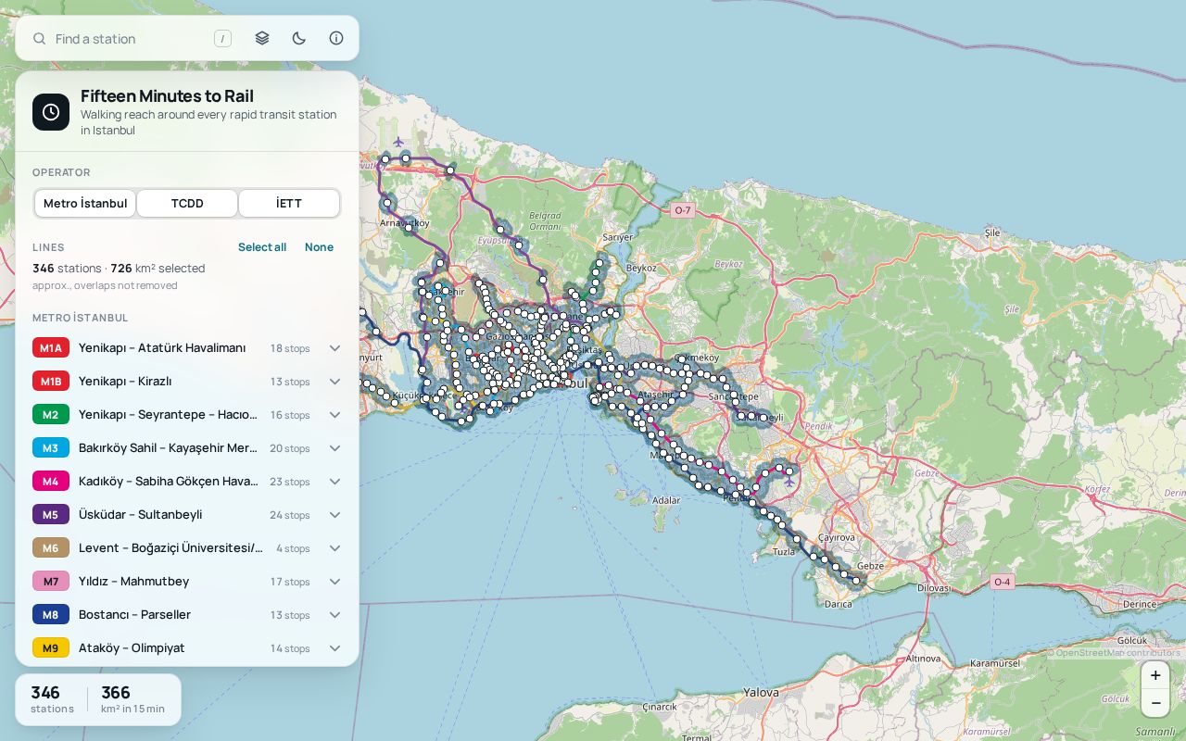Focus the Find a station field
1186x741 pixels.
tap(131, 39)
